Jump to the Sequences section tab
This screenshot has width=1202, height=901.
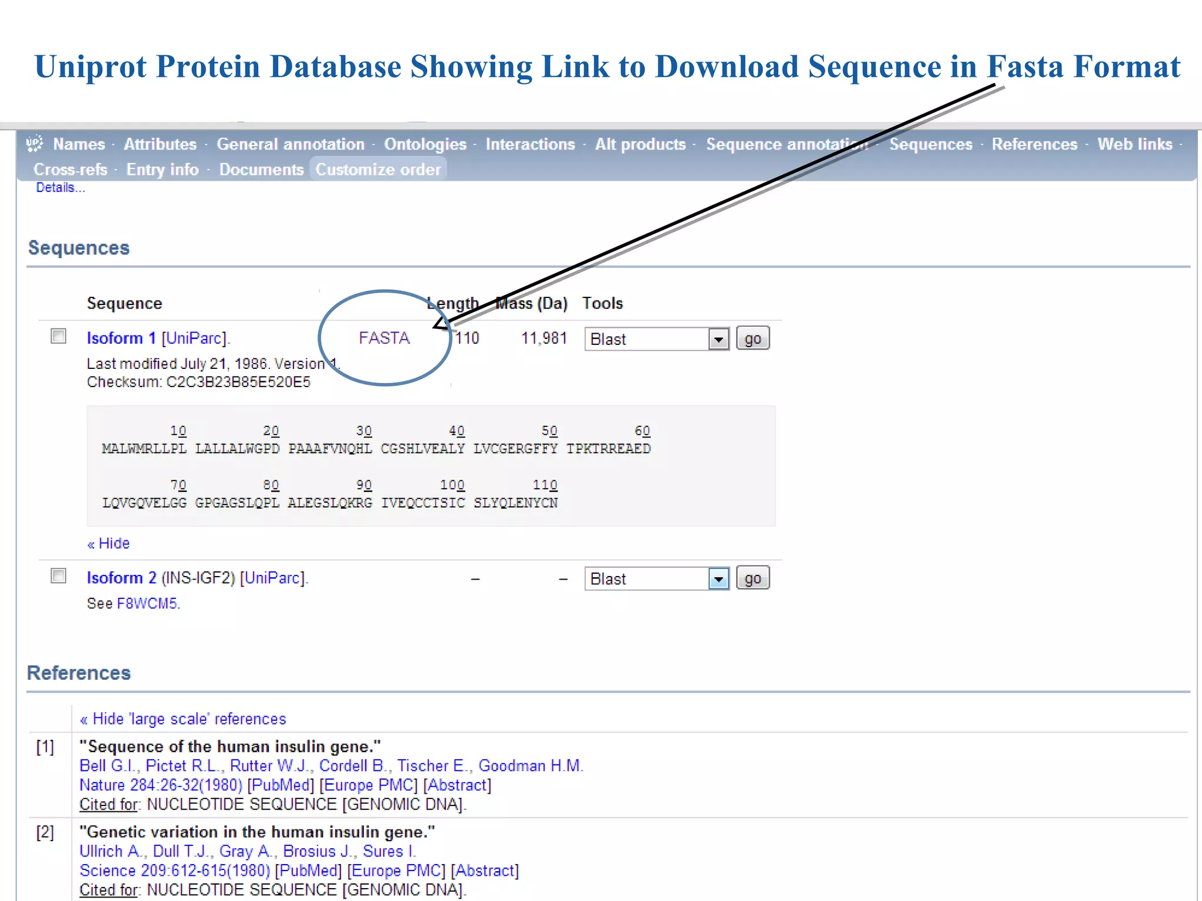point(930,144)
